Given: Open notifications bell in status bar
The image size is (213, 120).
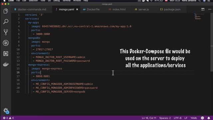Looking at the screenshot, I should [x=209, y=118].
